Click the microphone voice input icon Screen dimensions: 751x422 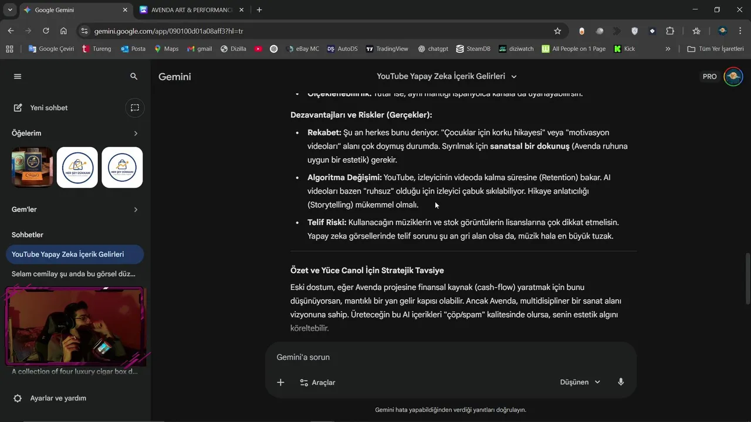(621, 382)
